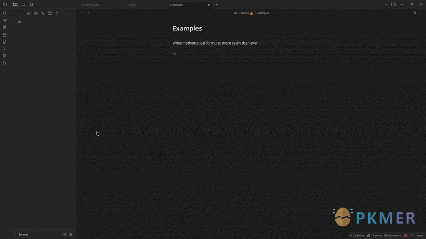Open daily note calendar ribbon icon
426x239 pixels.
5,35
